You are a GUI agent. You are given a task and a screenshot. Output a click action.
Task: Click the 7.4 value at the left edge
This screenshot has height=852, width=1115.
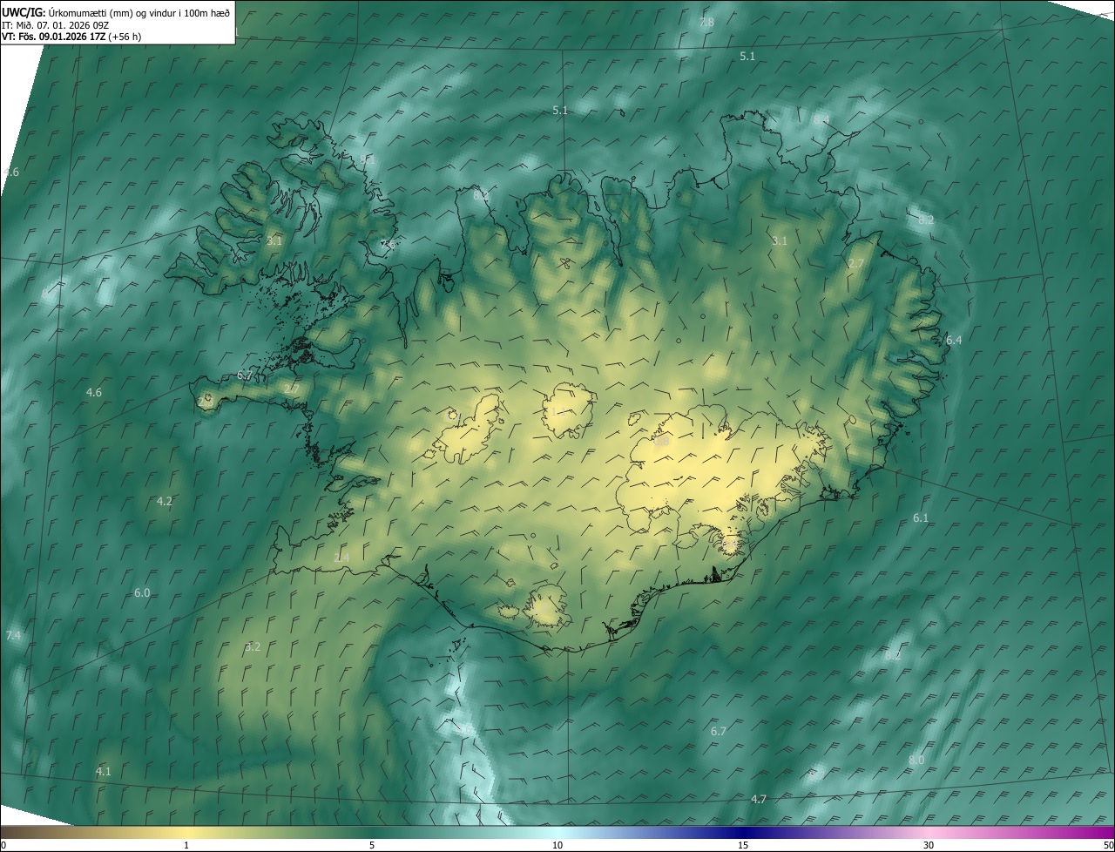pyautogui.click(x=13, y=636)
